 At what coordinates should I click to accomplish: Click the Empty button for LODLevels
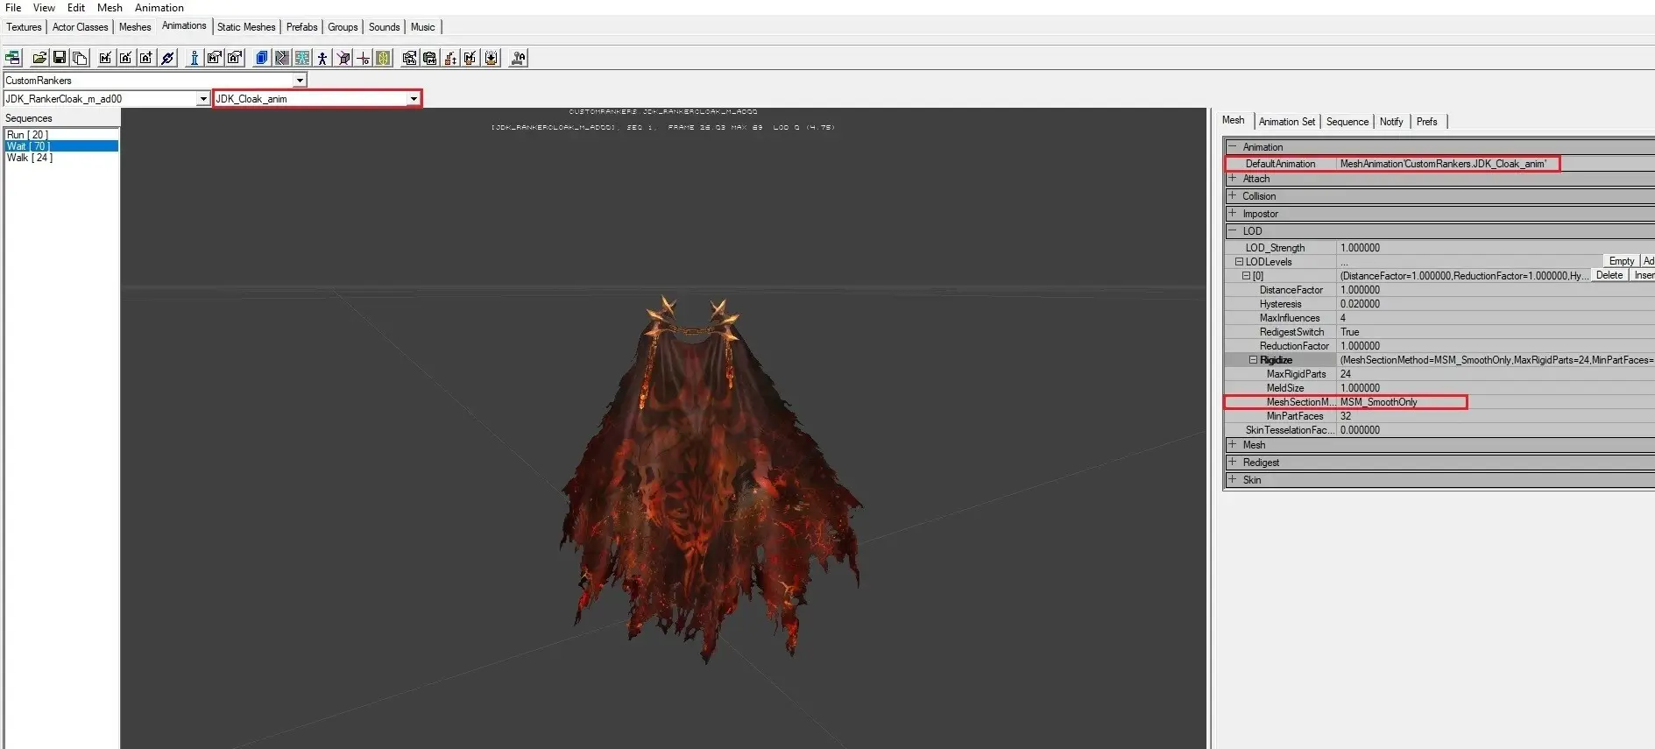pyautogui.click(x=1621, y=261)
